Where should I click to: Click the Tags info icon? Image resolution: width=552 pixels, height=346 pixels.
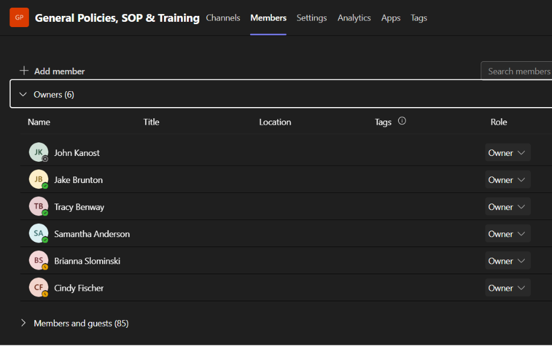click(402, 121)
